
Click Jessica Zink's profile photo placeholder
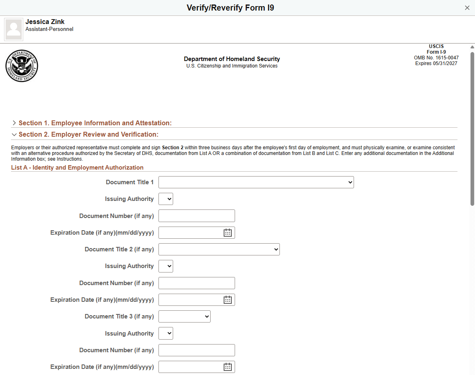[13, 29]
